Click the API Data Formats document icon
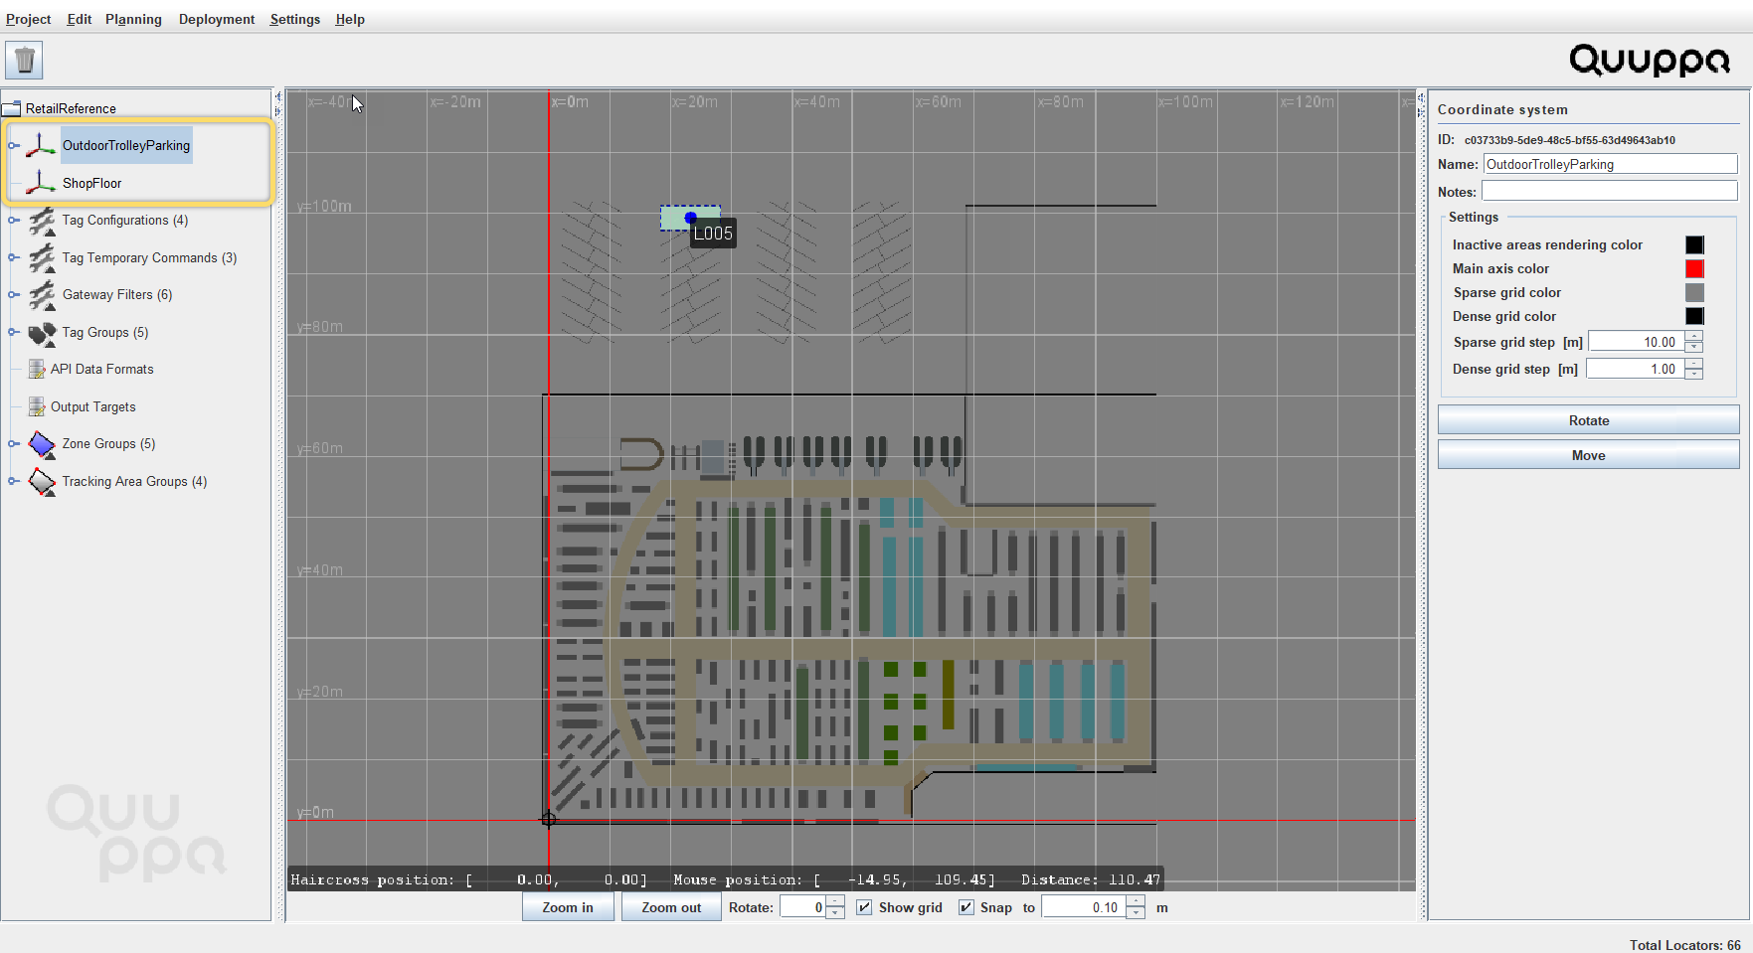This screenshot has height=953, width=1753. tap(37, 370)
